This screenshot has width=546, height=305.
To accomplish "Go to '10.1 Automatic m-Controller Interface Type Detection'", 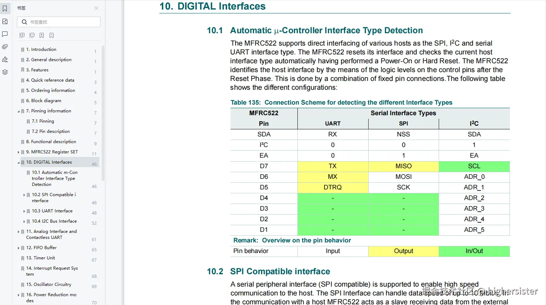I will (x=55, y=178).
